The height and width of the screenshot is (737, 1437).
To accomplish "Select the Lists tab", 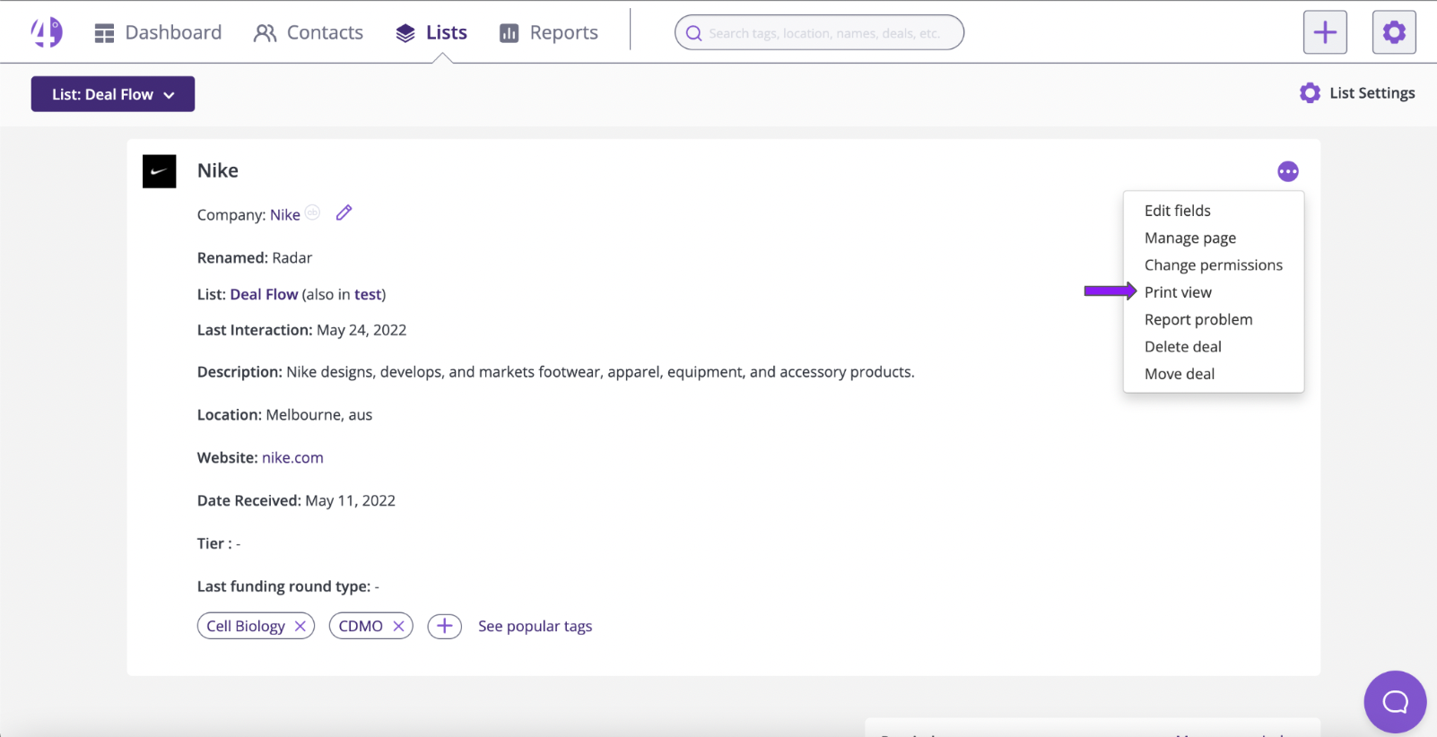I will [431, 33].
